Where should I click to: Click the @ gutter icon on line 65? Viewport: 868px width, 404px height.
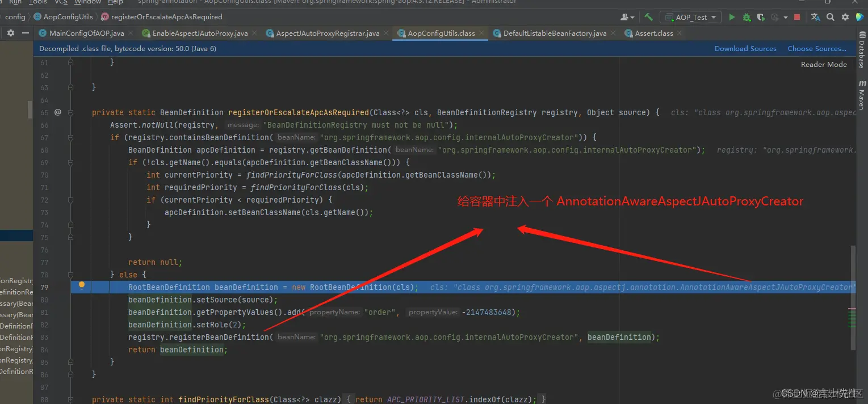coord(57,112)
